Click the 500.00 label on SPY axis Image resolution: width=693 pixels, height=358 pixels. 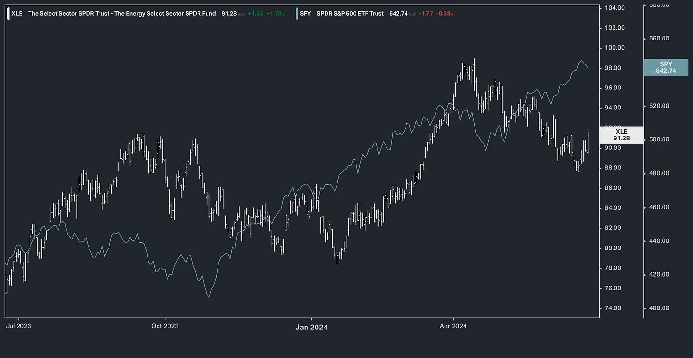(x=660, y=139)
